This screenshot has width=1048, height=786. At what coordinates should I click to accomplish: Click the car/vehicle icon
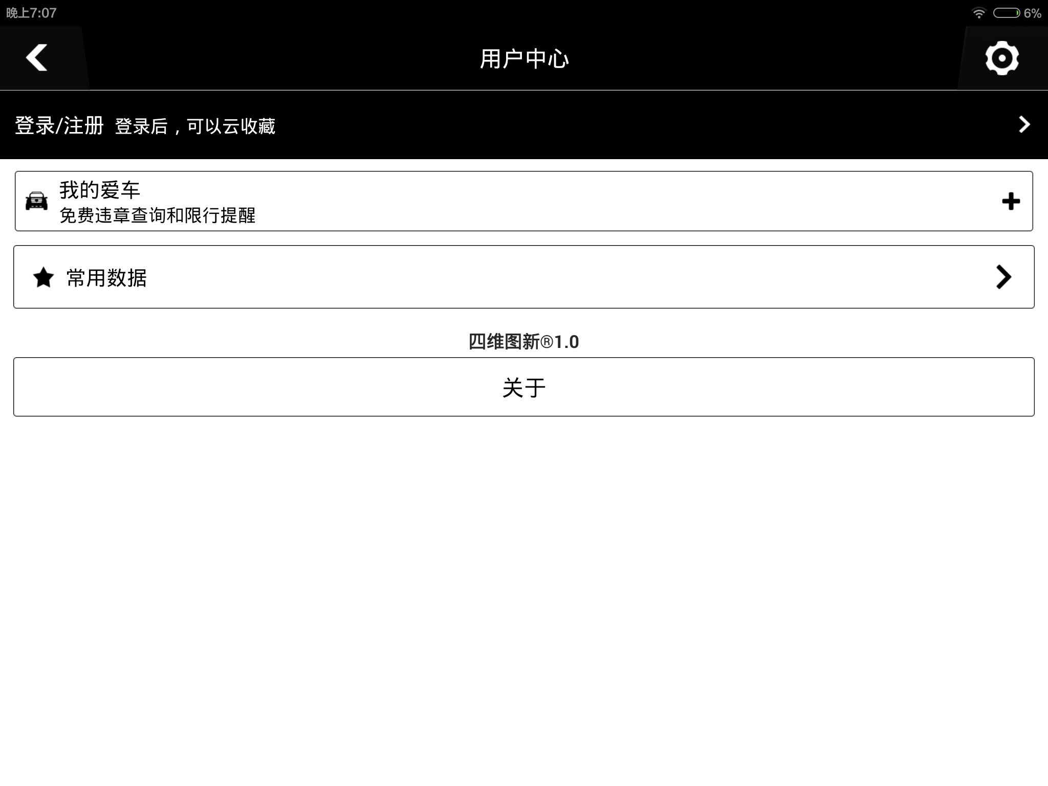(x=37, y=201)
